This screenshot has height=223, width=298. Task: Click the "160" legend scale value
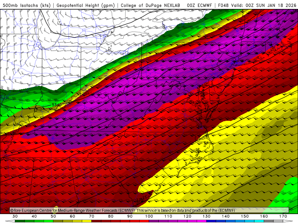point(264,216)
